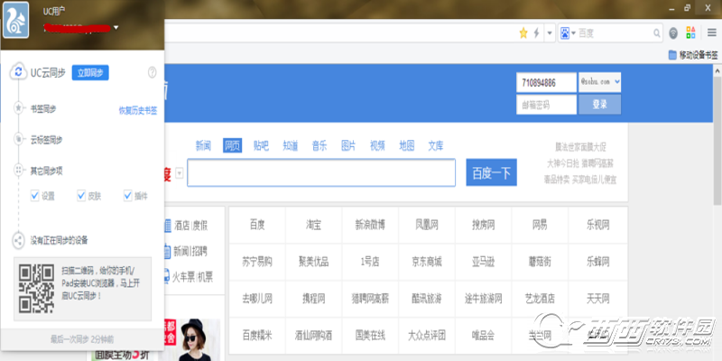
Task: Select the 贴吧 search tab
Action: [261, 145]
